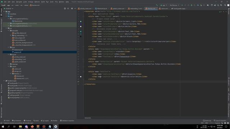Open Project panel gear settings
230x129 pixels.
click(72, 9)
